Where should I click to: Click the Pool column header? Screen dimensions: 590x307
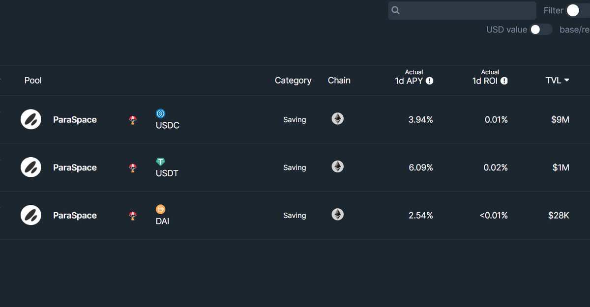point(33,80)
